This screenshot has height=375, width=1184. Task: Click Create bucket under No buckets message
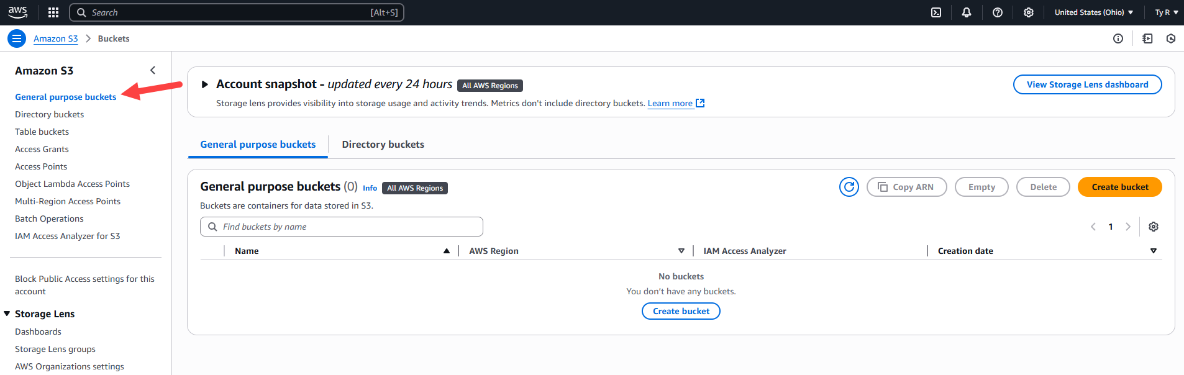pos(681,311)
